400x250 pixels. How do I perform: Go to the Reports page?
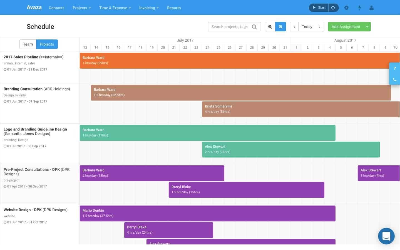pos(174,8)
